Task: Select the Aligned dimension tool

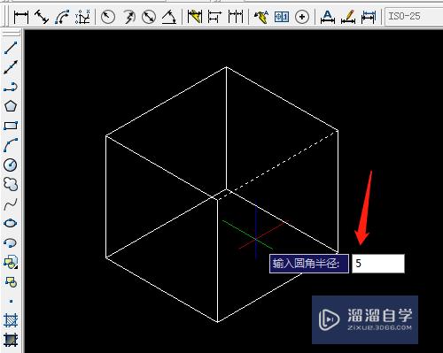Action: coord(42,17)
